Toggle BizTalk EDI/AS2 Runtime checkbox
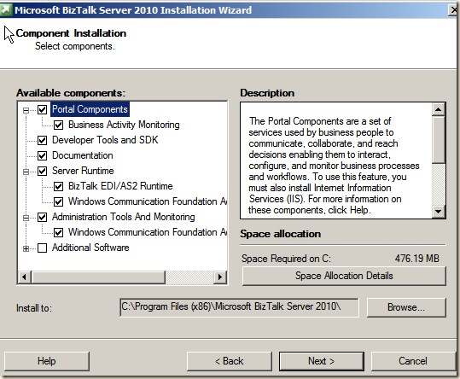This screenshot has width=460, height=379. coord(58,186)
